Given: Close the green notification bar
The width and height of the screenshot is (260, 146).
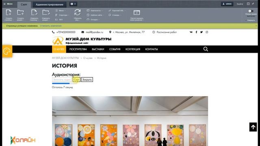Looking at the screenshot, I should click(256, 26).
